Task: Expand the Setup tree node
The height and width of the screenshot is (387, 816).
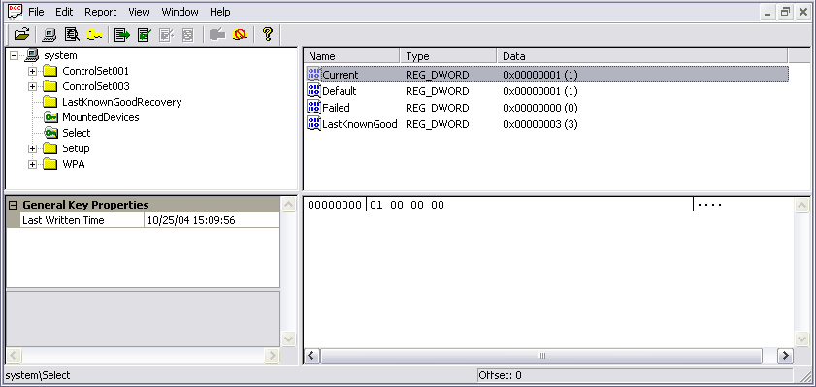Action: [33, 149]
